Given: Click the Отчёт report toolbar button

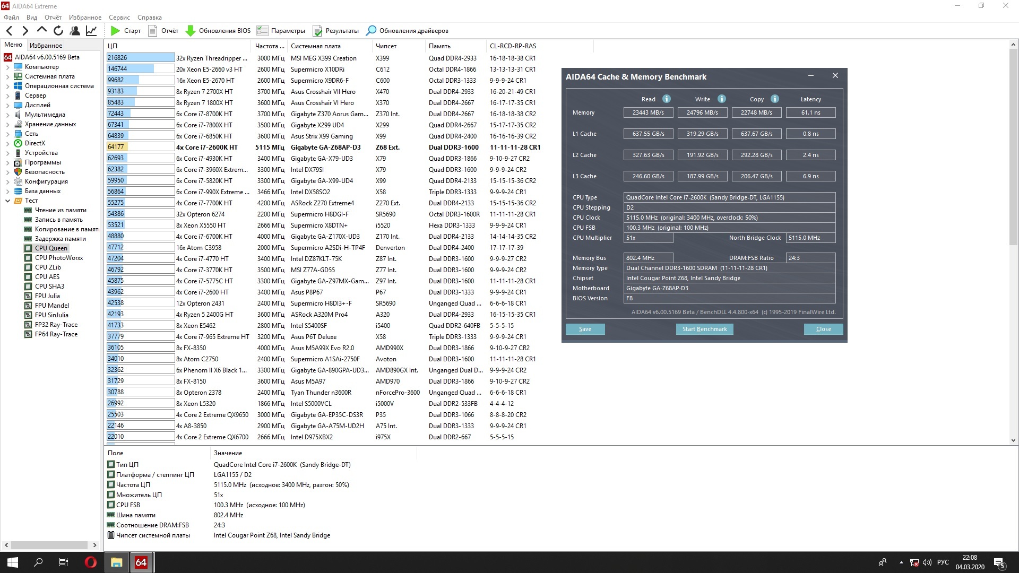Looking at the screenshot, I should [163, 31].
